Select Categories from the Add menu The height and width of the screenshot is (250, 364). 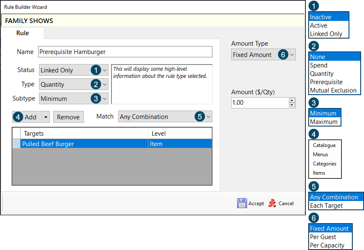click(x=325, y=164)
